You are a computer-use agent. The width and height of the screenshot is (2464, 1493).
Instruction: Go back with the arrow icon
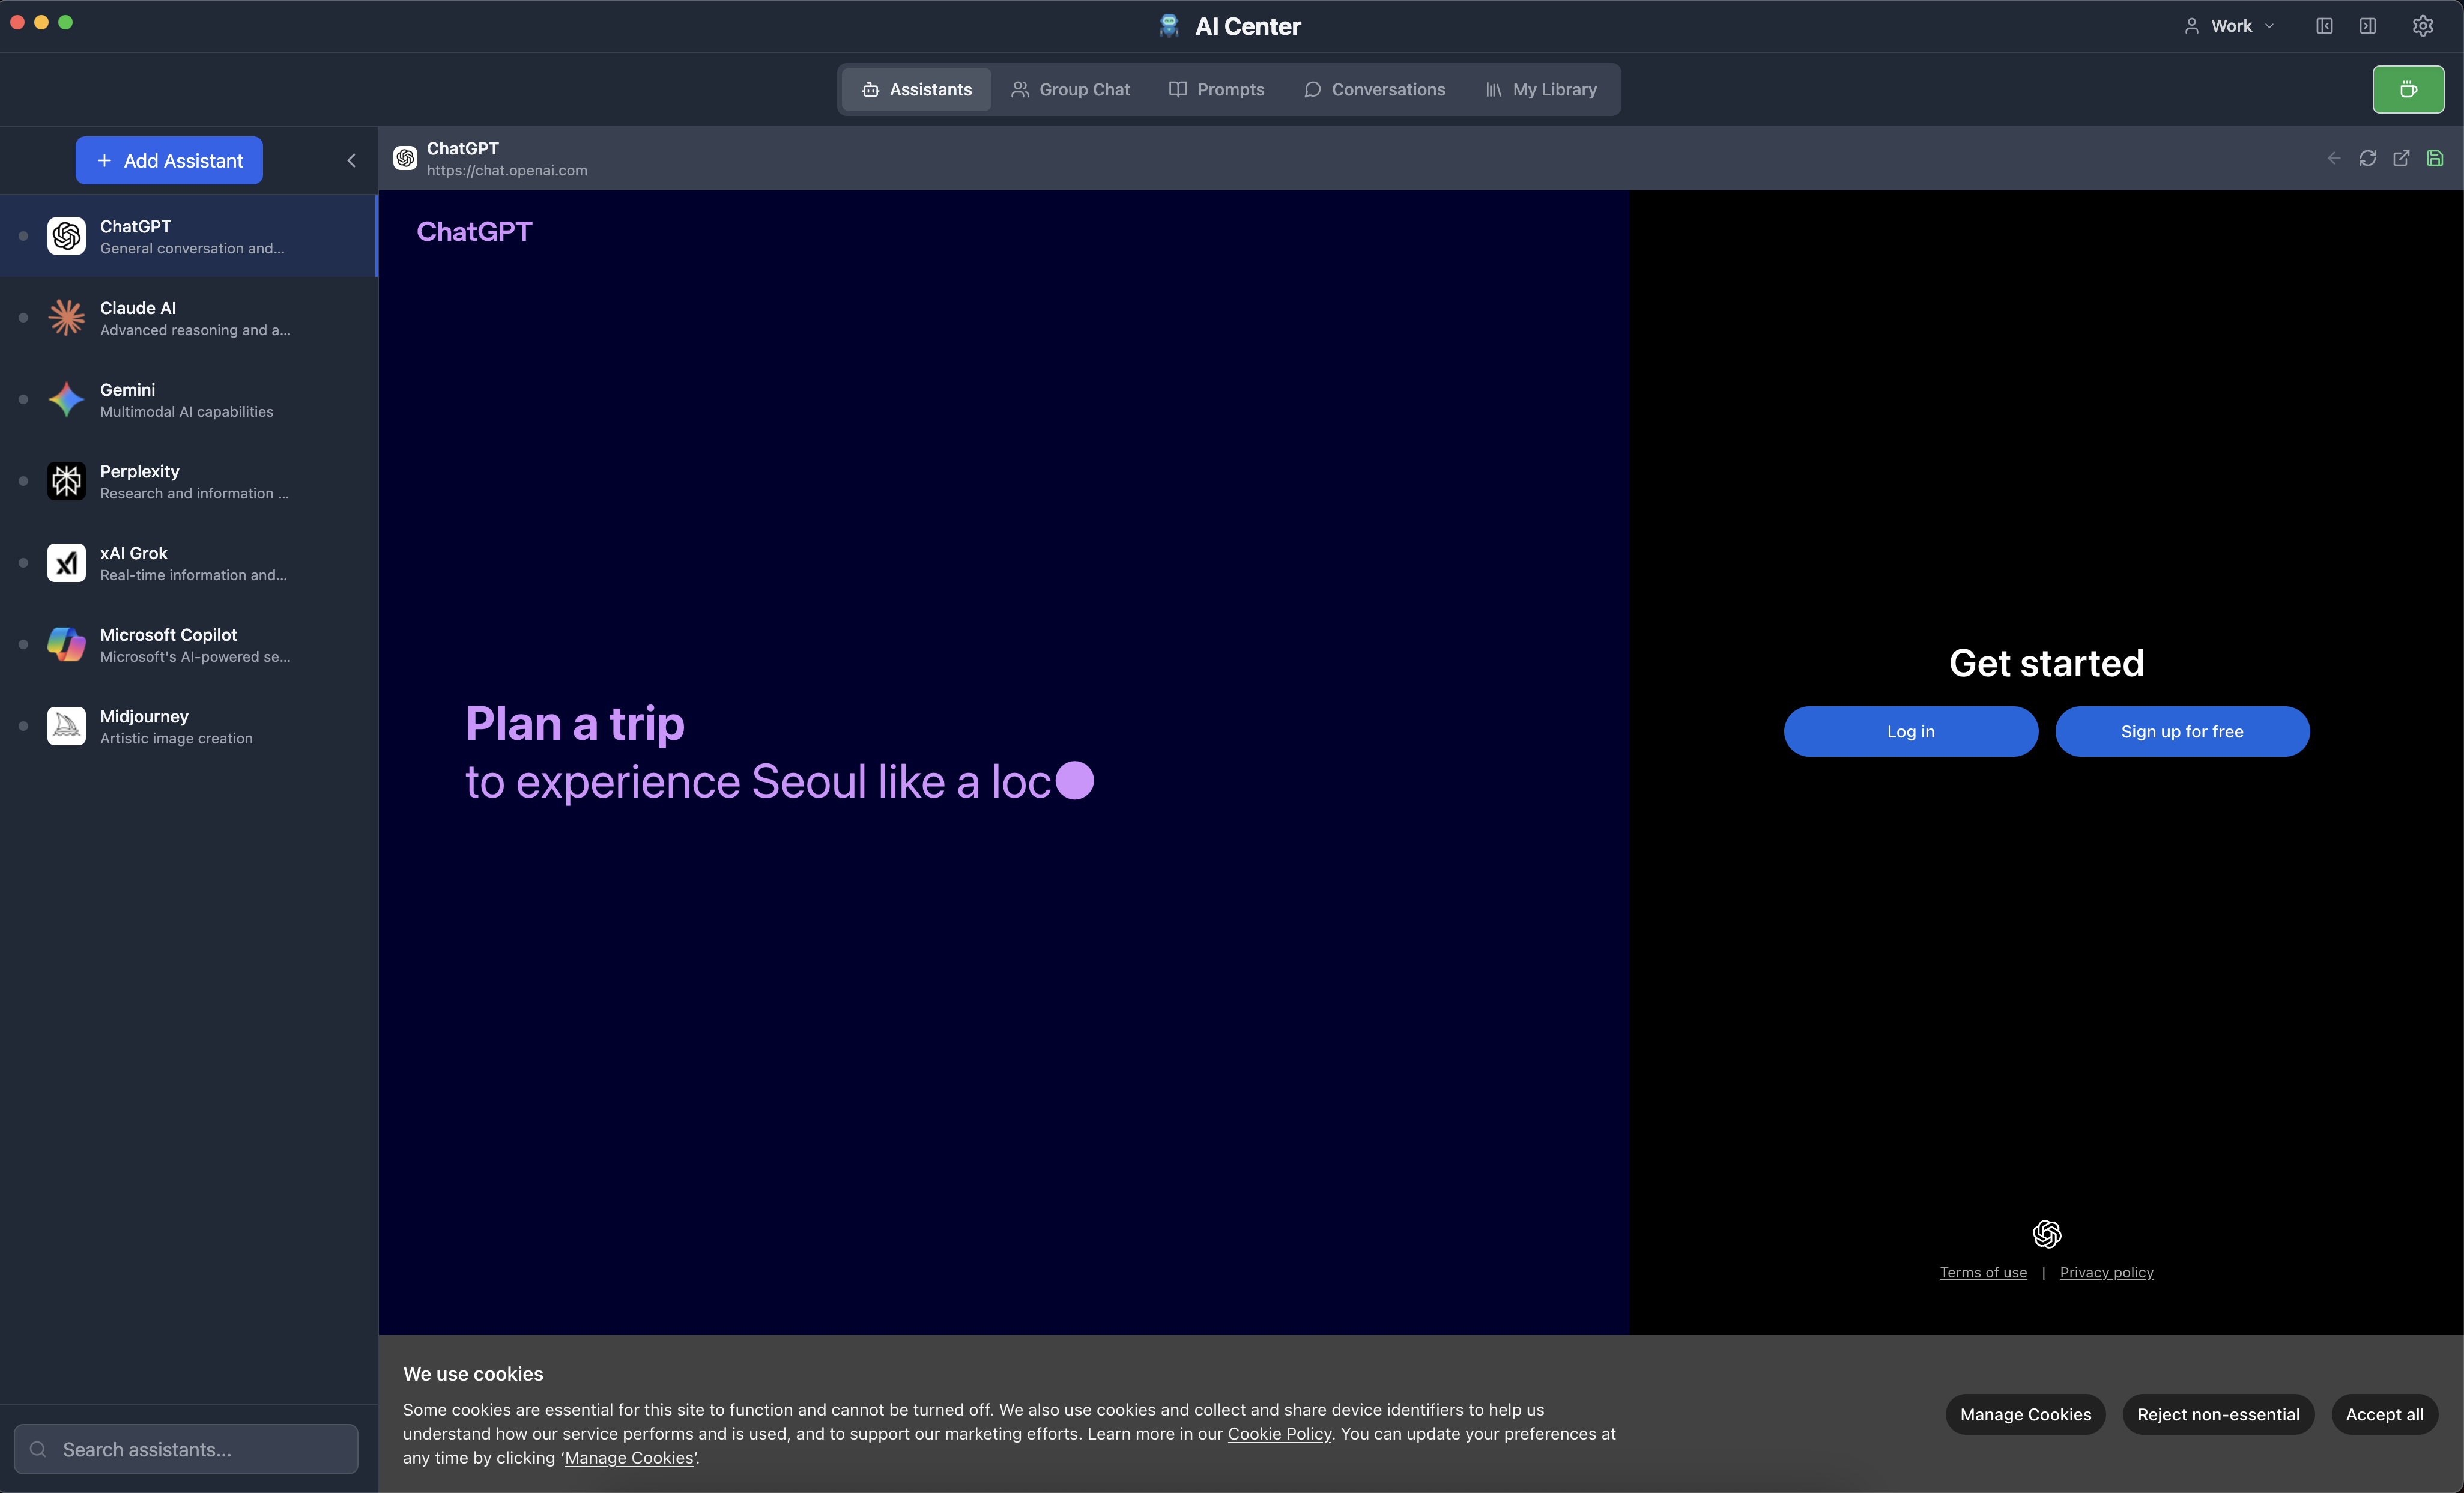tap(2333, 158)
